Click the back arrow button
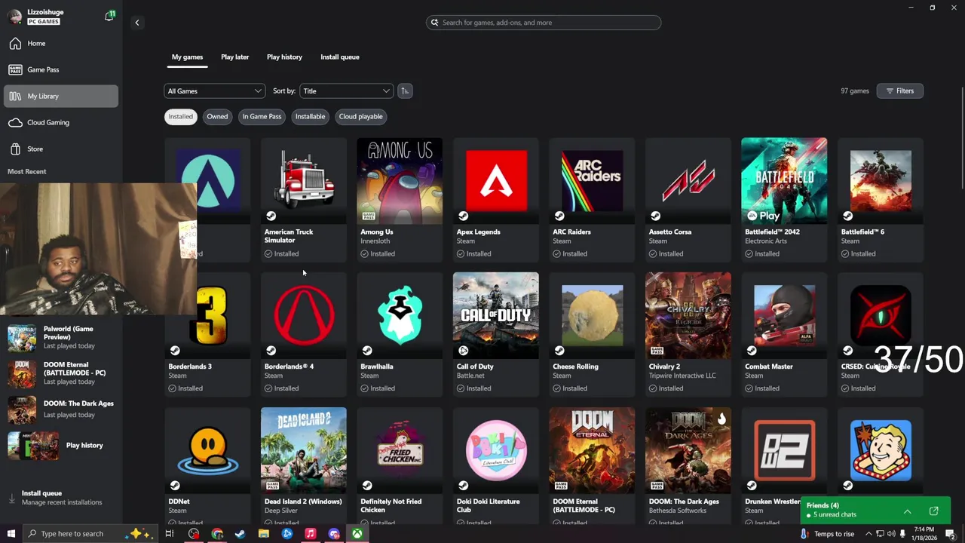965x543 pixels. (137, 23)
